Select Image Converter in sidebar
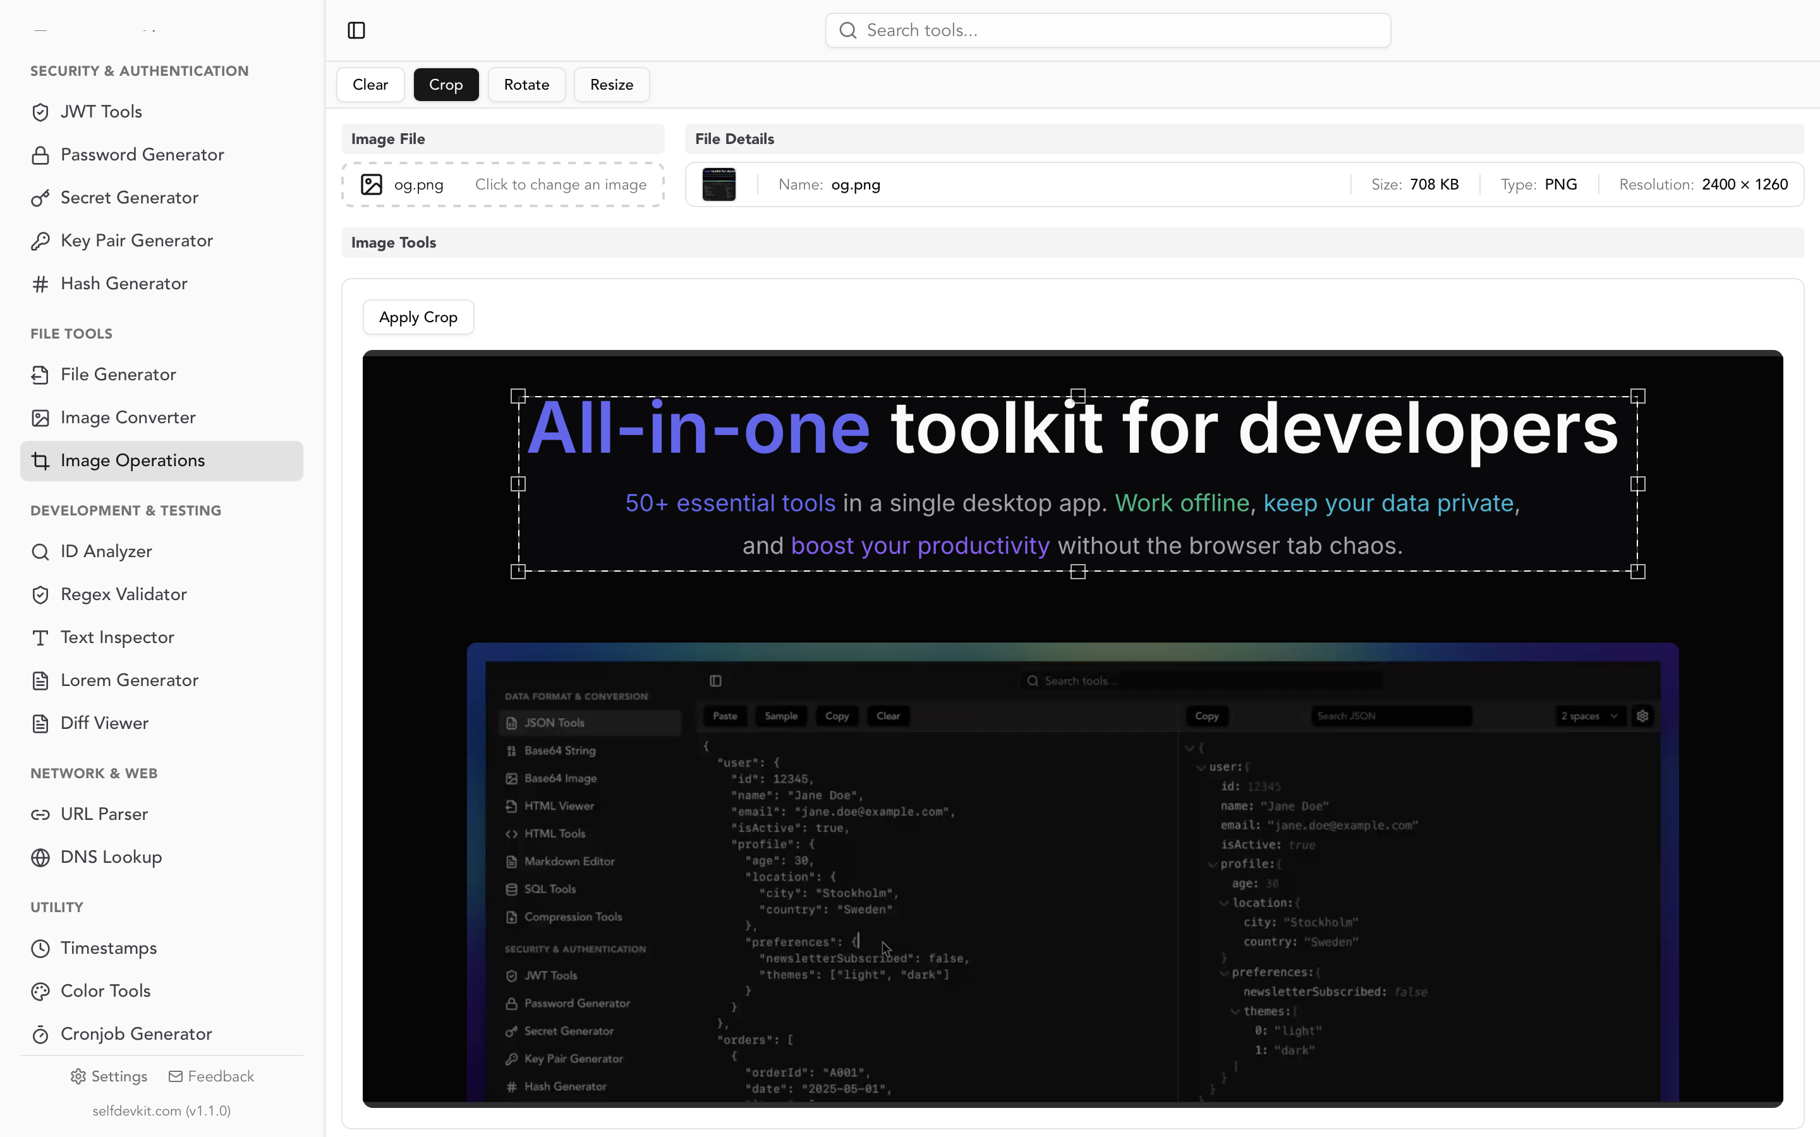Screen dimensions: 1820x1137 pos(162,418)
